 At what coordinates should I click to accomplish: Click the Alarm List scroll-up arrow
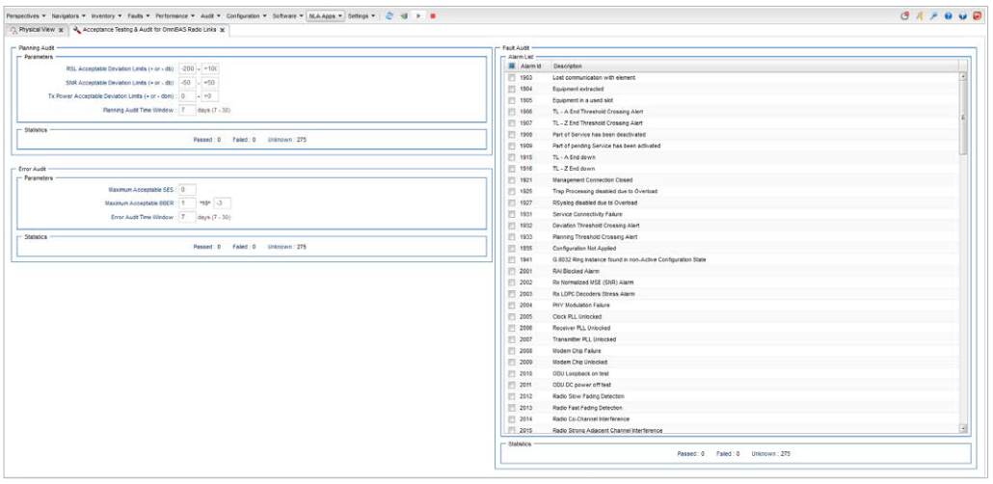pos(963,76)
